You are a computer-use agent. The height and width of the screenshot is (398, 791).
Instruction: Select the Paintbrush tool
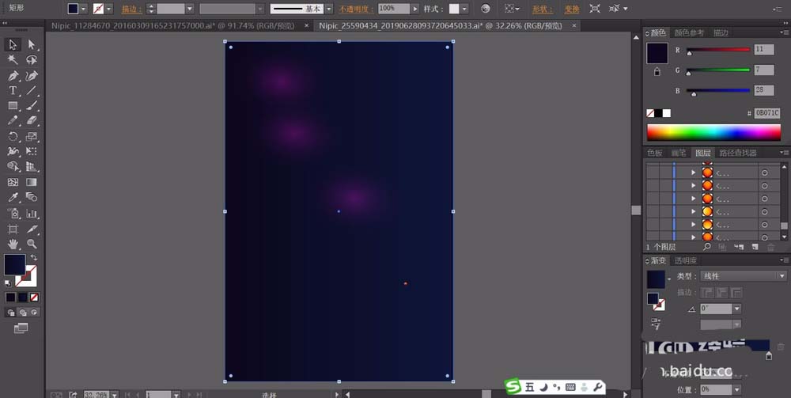pyautogui.click(x=32, y=106)
